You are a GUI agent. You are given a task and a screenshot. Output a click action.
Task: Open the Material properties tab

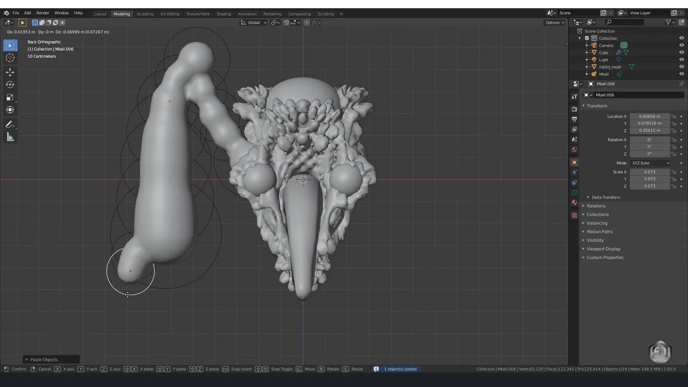pos(574,202)
